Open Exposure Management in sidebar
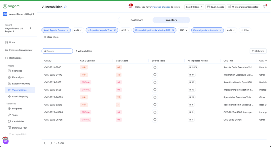The width and height of the screenshot is (271, 147). (x=21, y=50)
